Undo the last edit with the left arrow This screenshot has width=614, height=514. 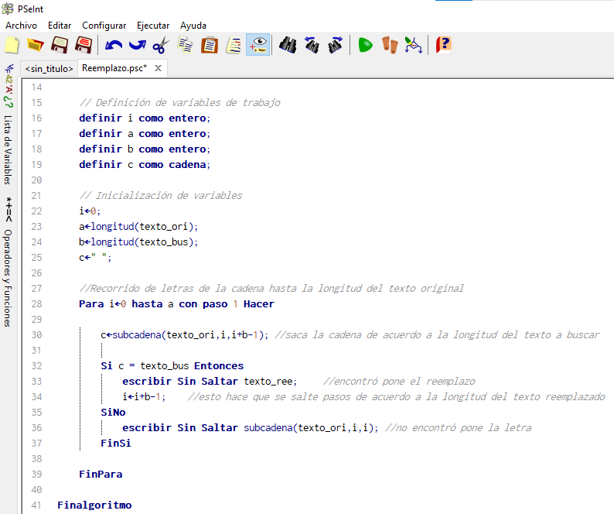click(x=114, y=46)
